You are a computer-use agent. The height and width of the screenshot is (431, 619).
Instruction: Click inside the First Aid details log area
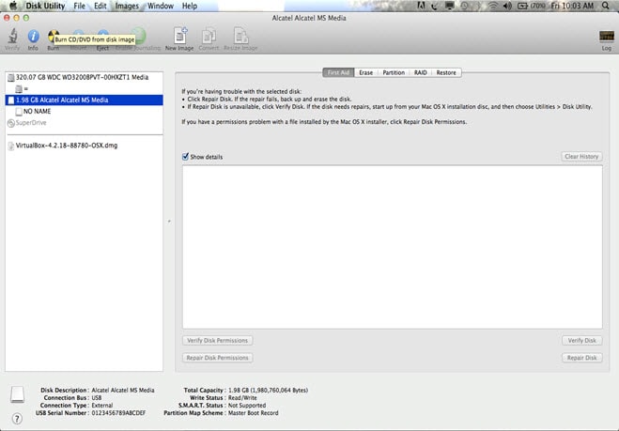[393, 247]
